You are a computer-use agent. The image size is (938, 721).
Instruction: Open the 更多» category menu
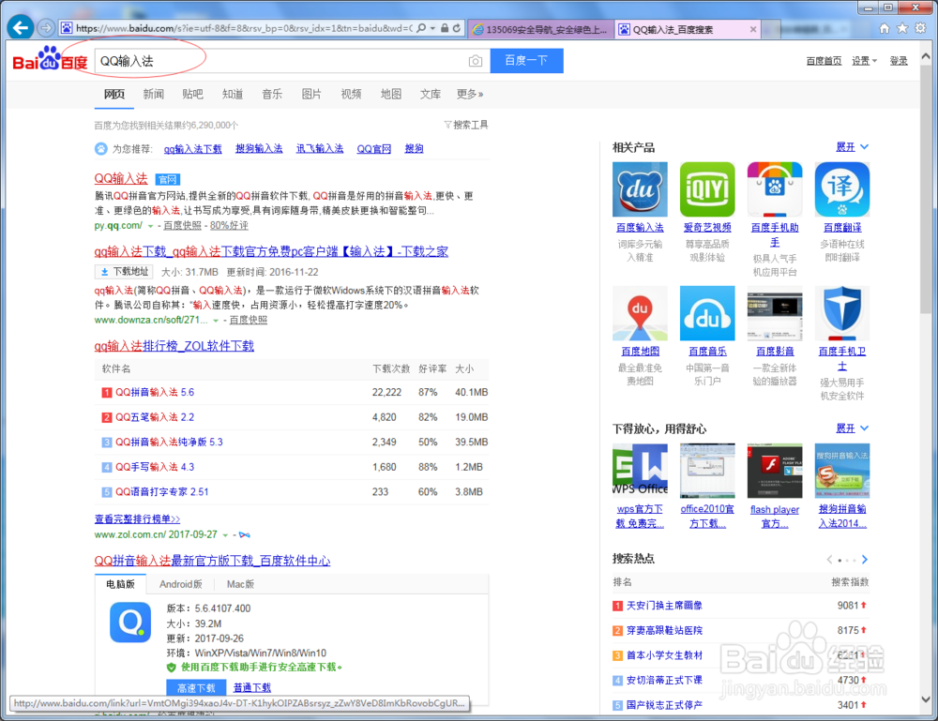coord(470,95)
